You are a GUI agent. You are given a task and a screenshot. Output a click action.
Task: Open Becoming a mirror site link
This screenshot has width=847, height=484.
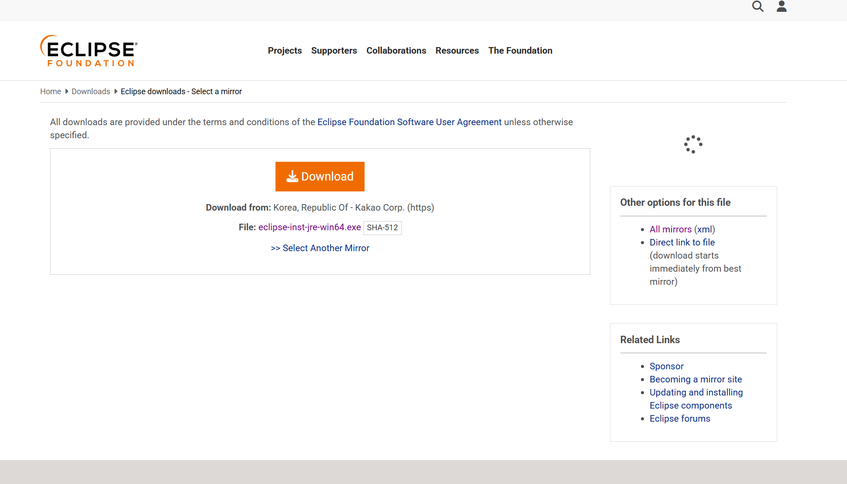pos(696,379)
